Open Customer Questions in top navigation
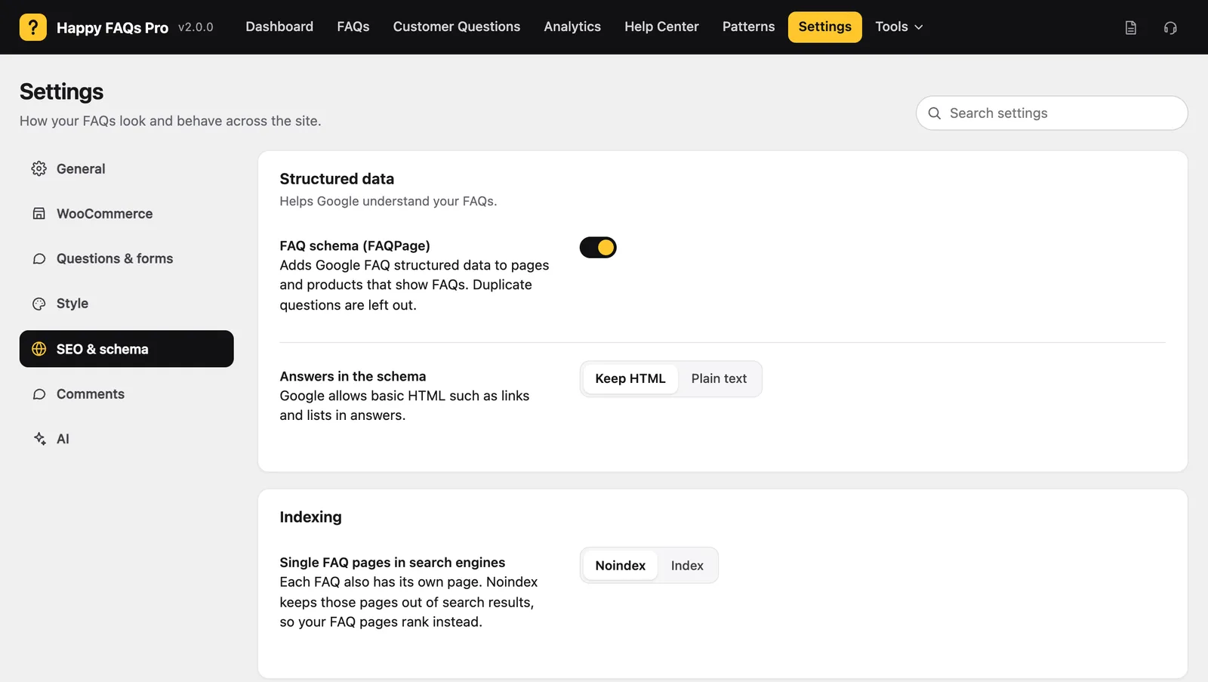This screenshot has width=1208, height=682. coord(457,27)
